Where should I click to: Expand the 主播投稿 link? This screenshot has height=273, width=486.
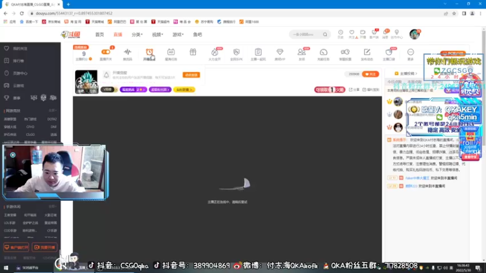point(406,73)
